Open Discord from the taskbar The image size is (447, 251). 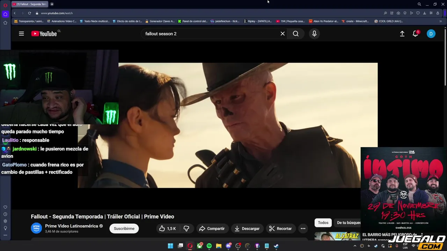(x=228, y=246)
